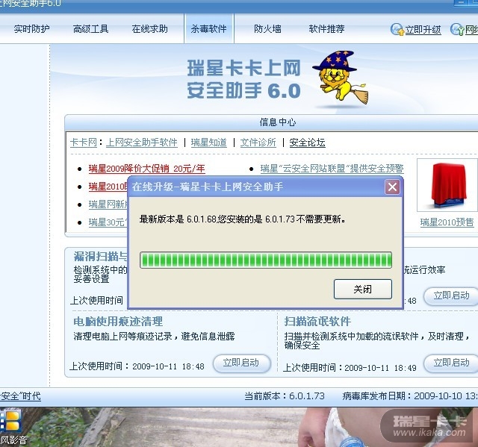
Task: Open the 实时防护 tab
Action: [x=31, y=29]
